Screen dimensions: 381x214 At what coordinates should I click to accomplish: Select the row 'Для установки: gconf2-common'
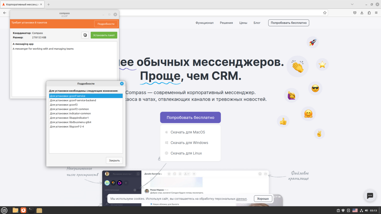(x=86, y=109)
